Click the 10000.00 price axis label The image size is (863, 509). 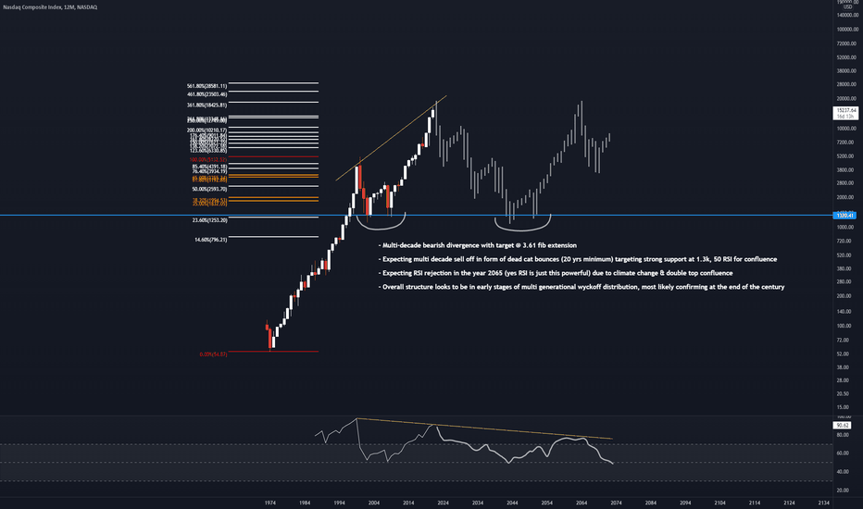(x=847, y=129)
